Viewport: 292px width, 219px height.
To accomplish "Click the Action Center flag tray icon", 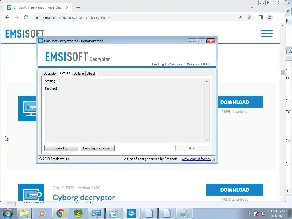I will [x=256, y=214].
